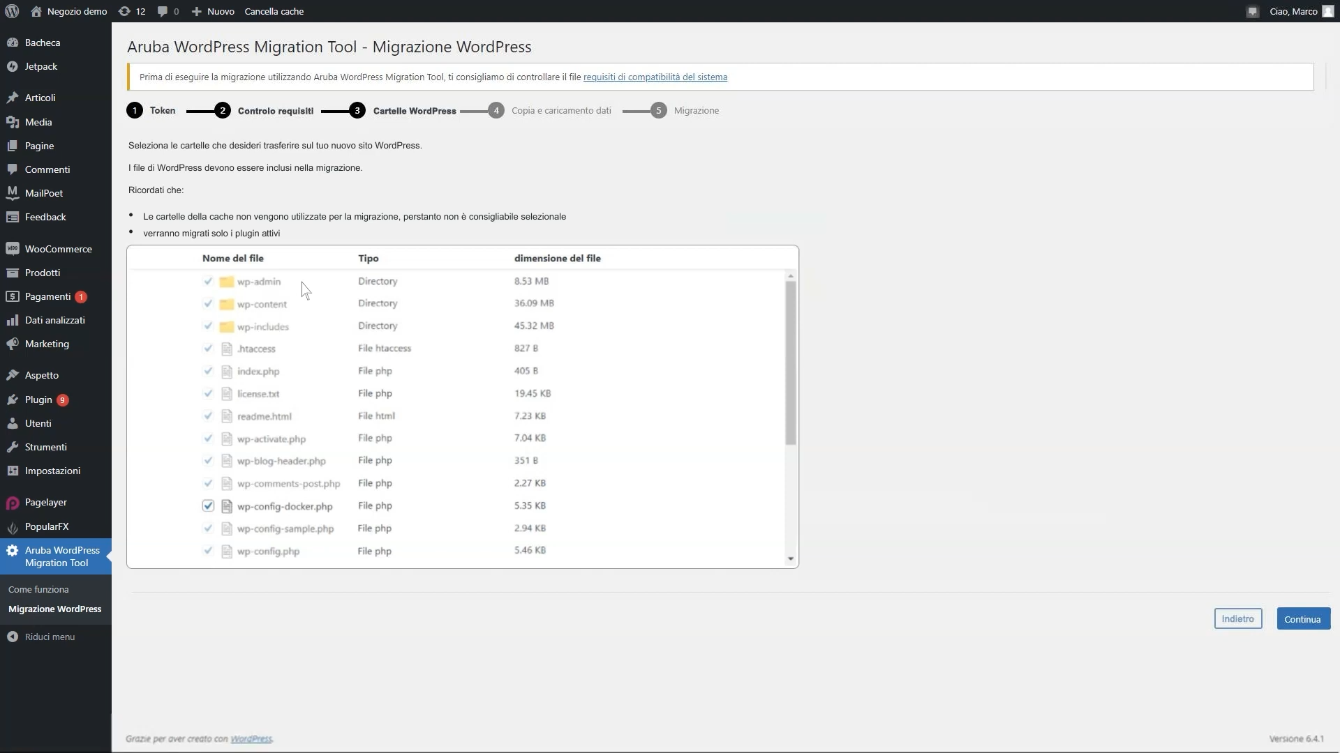1340x753 pixels.
Task: Click the home icon beside Negozio demo
Action: pos(36,11)
